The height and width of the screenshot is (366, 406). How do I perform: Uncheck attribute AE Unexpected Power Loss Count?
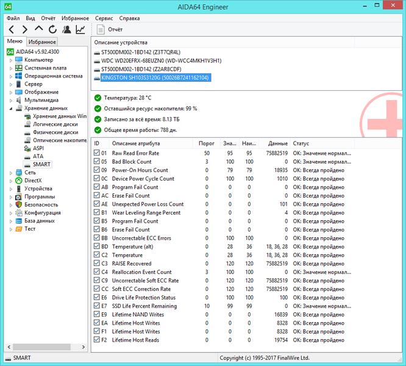(x=97, y=204)
